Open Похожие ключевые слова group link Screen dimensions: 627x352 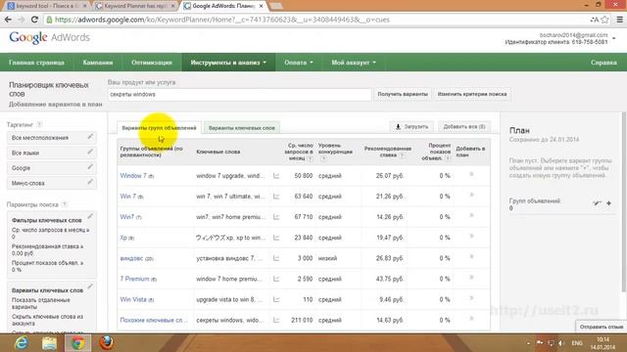pyautogui.click(x=154, y=320)
